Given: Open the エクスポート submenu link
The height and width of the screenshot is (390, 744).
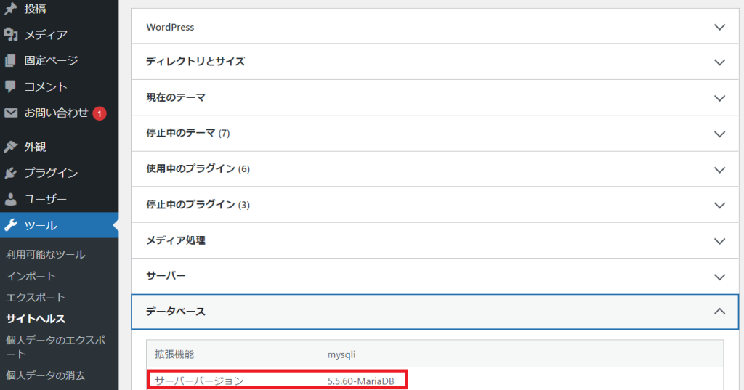Looking at the screenshot, I should coord(36,298).
